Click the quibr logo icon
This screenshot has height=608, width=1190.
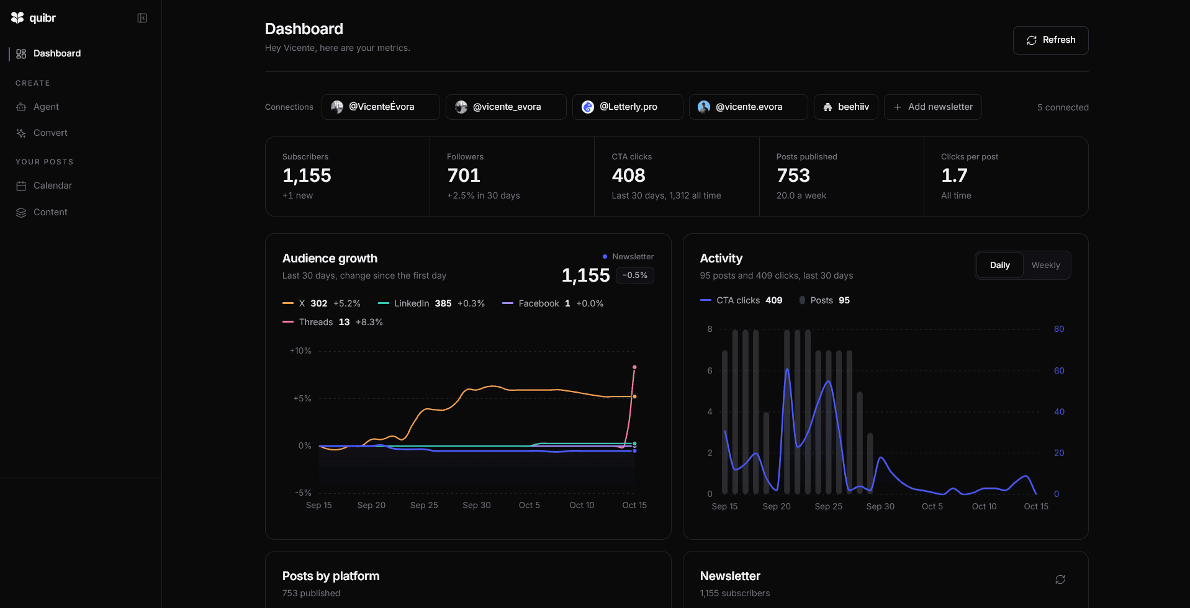[17, 18]
